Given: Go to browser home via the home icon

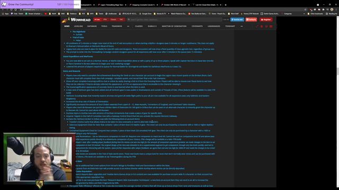Looking at the screenshot, I should [x=15, y=9].
